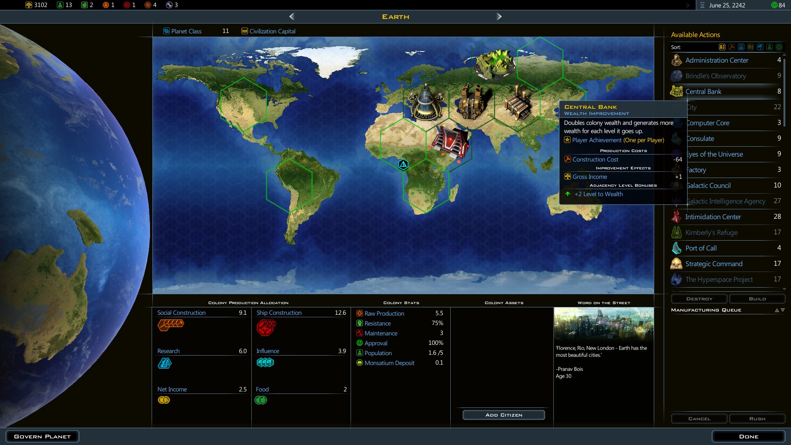Go to next planet with right arrow
This screenshot has width=791, height=445.
coord(499,16)
